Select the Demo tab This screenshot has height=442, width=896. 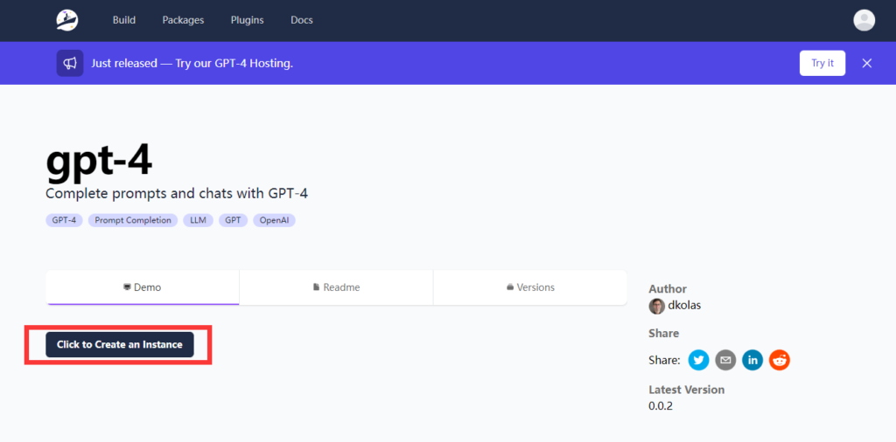pyautogui.click(x=143, y=287)
